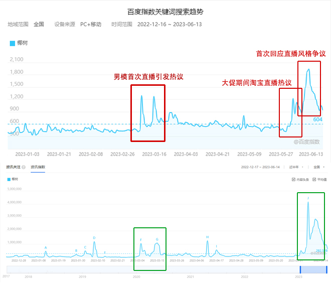The height and width of the screenshot is (287, 331).
Task: Toggle the 平均值 checkbox
Action: [x=314, y=180]
